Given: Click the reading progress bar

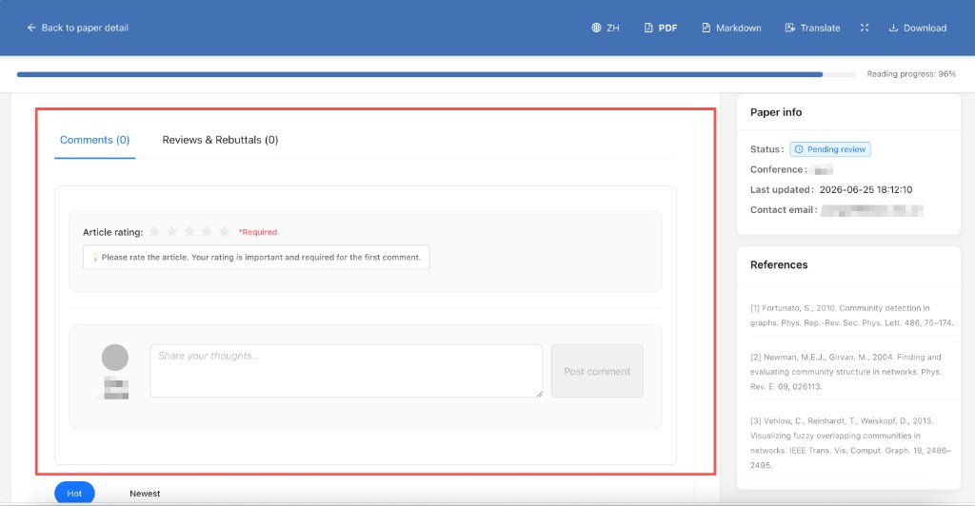Looking at the screenshot, I should click(x=436, y=74).
